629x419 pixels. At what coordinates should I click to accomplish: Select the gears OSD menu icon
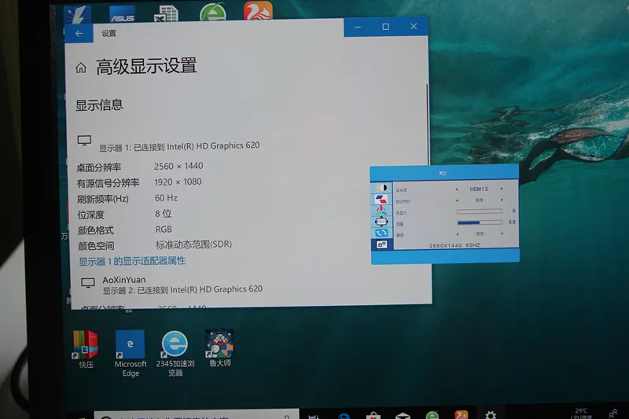point(381,244)
